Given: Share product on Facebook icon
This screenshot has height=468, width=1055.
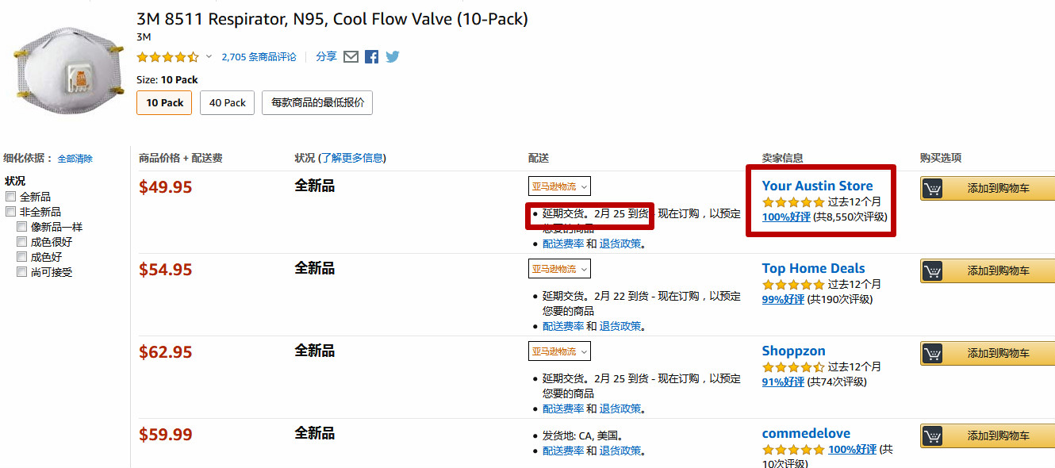Looking at the screenshot, I should point(371,57).
